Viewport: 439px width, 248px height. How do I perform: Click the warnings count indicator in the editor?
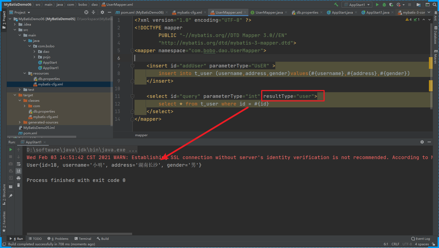point(408,20)
